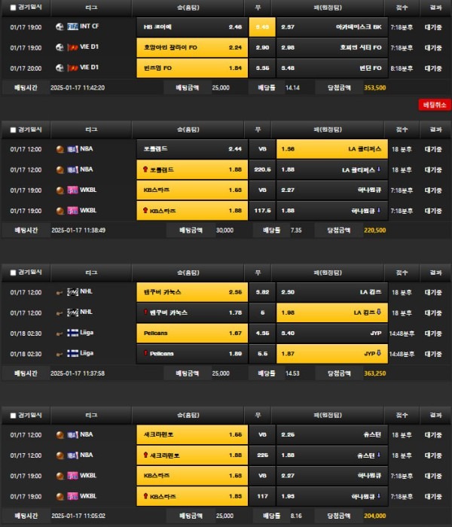Viewport: 452px width, 527px height.
Task: Select the HB 쾨에 home odds 2.46
Action: (x=191, y=27)
